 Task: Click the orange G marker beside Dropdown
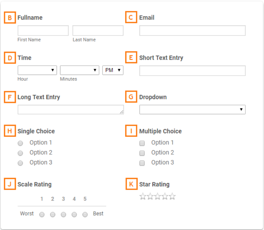pos(131,97)
